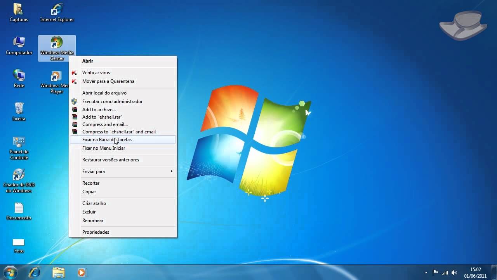Click the network signal tray icon
Viewport: 497px width, 280px height.
445,273
